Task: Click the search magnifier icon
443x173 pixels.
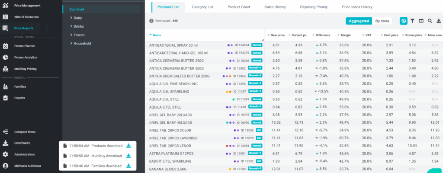Action: coord(430,21)
